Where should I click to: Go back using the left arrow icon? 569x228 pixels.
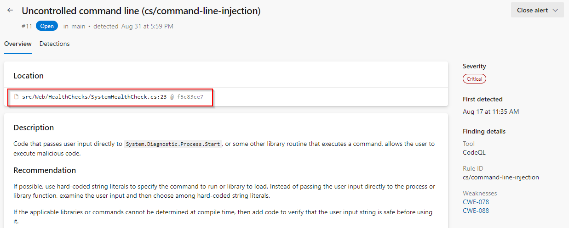10,10
